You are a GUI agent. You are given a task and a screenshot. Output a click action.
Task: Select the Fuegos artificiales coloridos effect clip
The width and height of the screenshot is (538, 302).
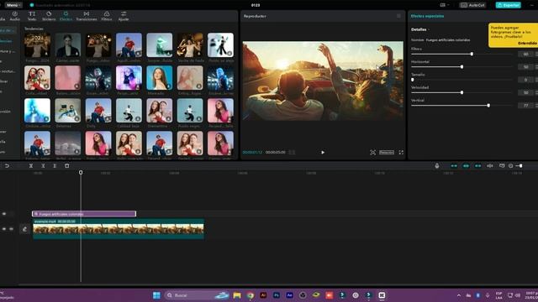84,214
